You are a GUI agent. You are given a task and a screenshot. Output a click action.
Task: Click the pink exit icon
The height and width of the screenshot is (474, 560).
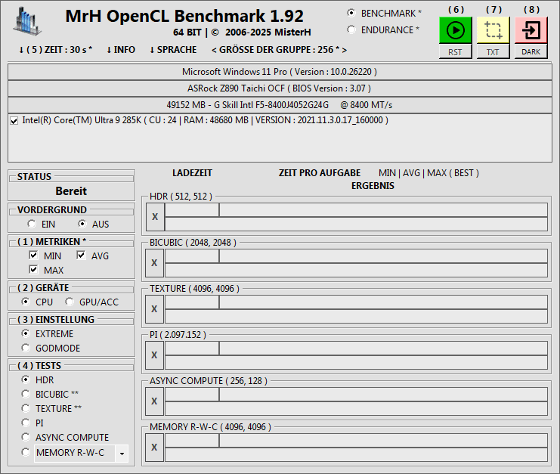point(531,30)
